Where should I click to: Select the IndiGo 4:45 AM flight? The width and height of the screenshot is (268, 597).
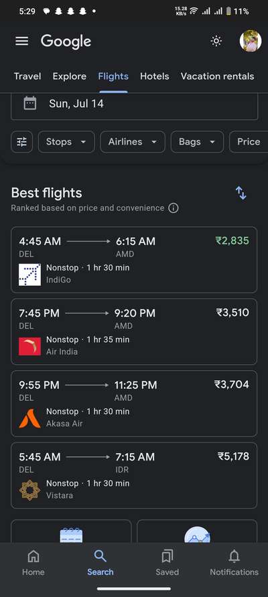point(134,260)
